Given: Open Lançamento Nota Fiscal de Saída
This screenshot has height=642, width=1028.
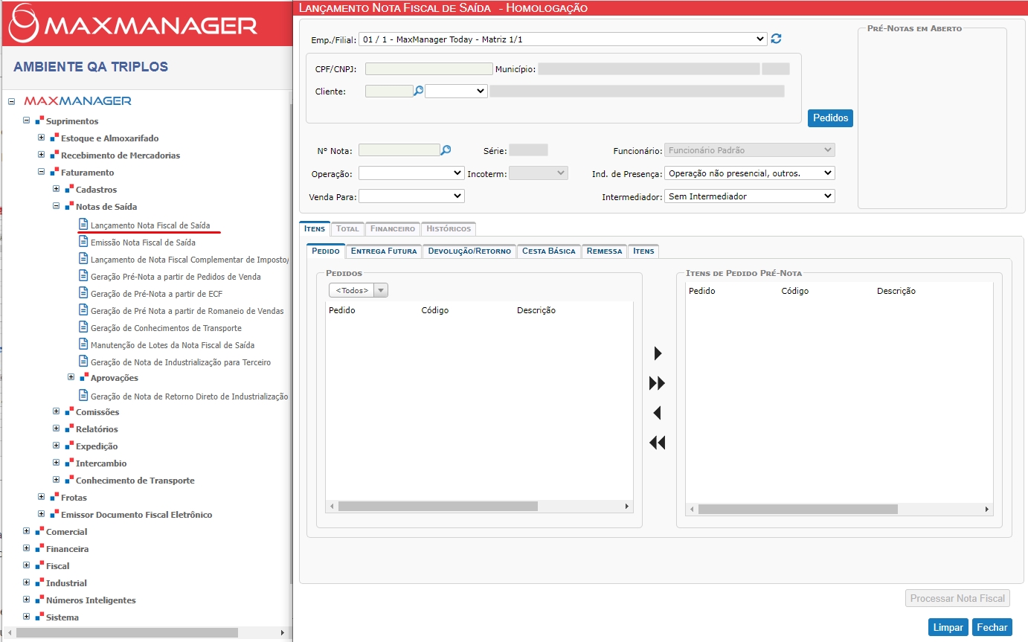Looking at the screenshot, I should coord(150,225).
